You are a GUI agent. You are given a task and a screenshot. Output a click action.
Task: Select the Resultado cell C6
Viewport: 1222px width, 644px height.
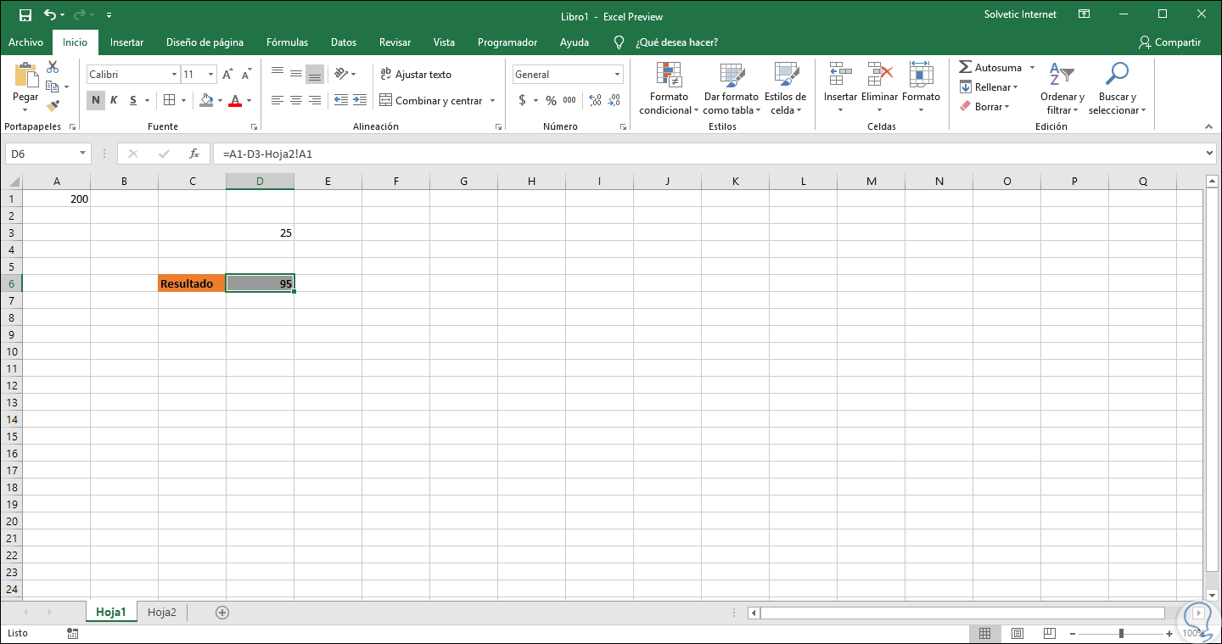192,283
